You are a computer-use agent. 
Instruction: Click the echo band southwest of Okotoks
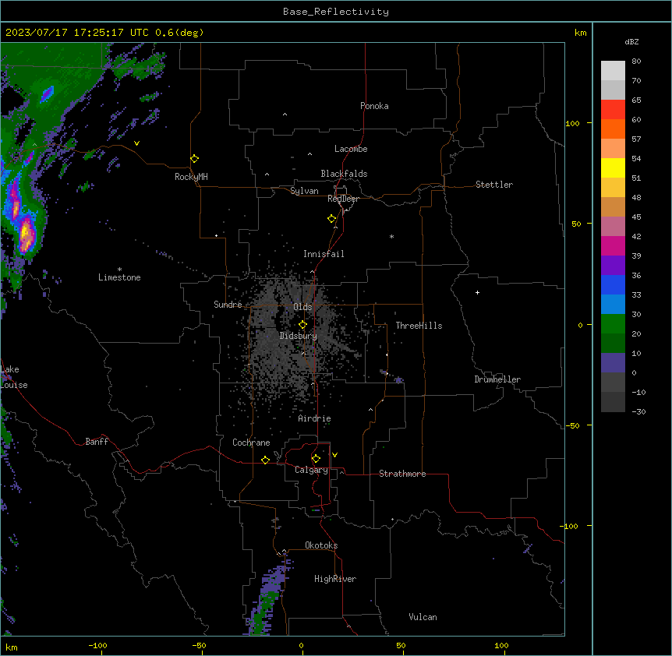pyautogui.click(x=268, y=598)
